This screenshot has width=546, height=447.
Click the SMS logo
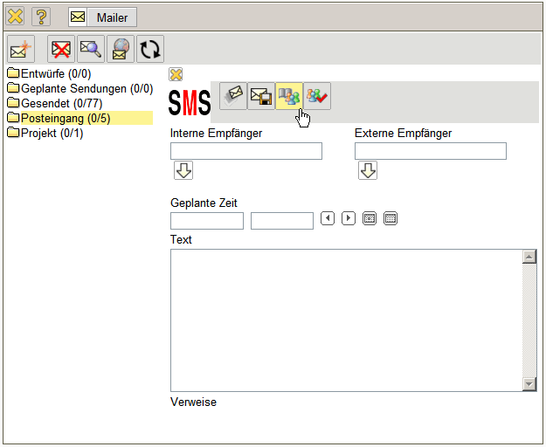tap(190, 103)
